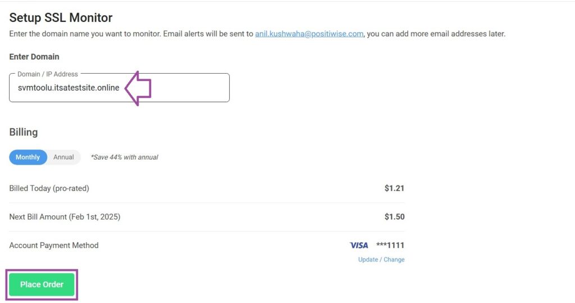575x303 pixels.
Task: Click the Domain / IP Address field
Action: point(119,88)
